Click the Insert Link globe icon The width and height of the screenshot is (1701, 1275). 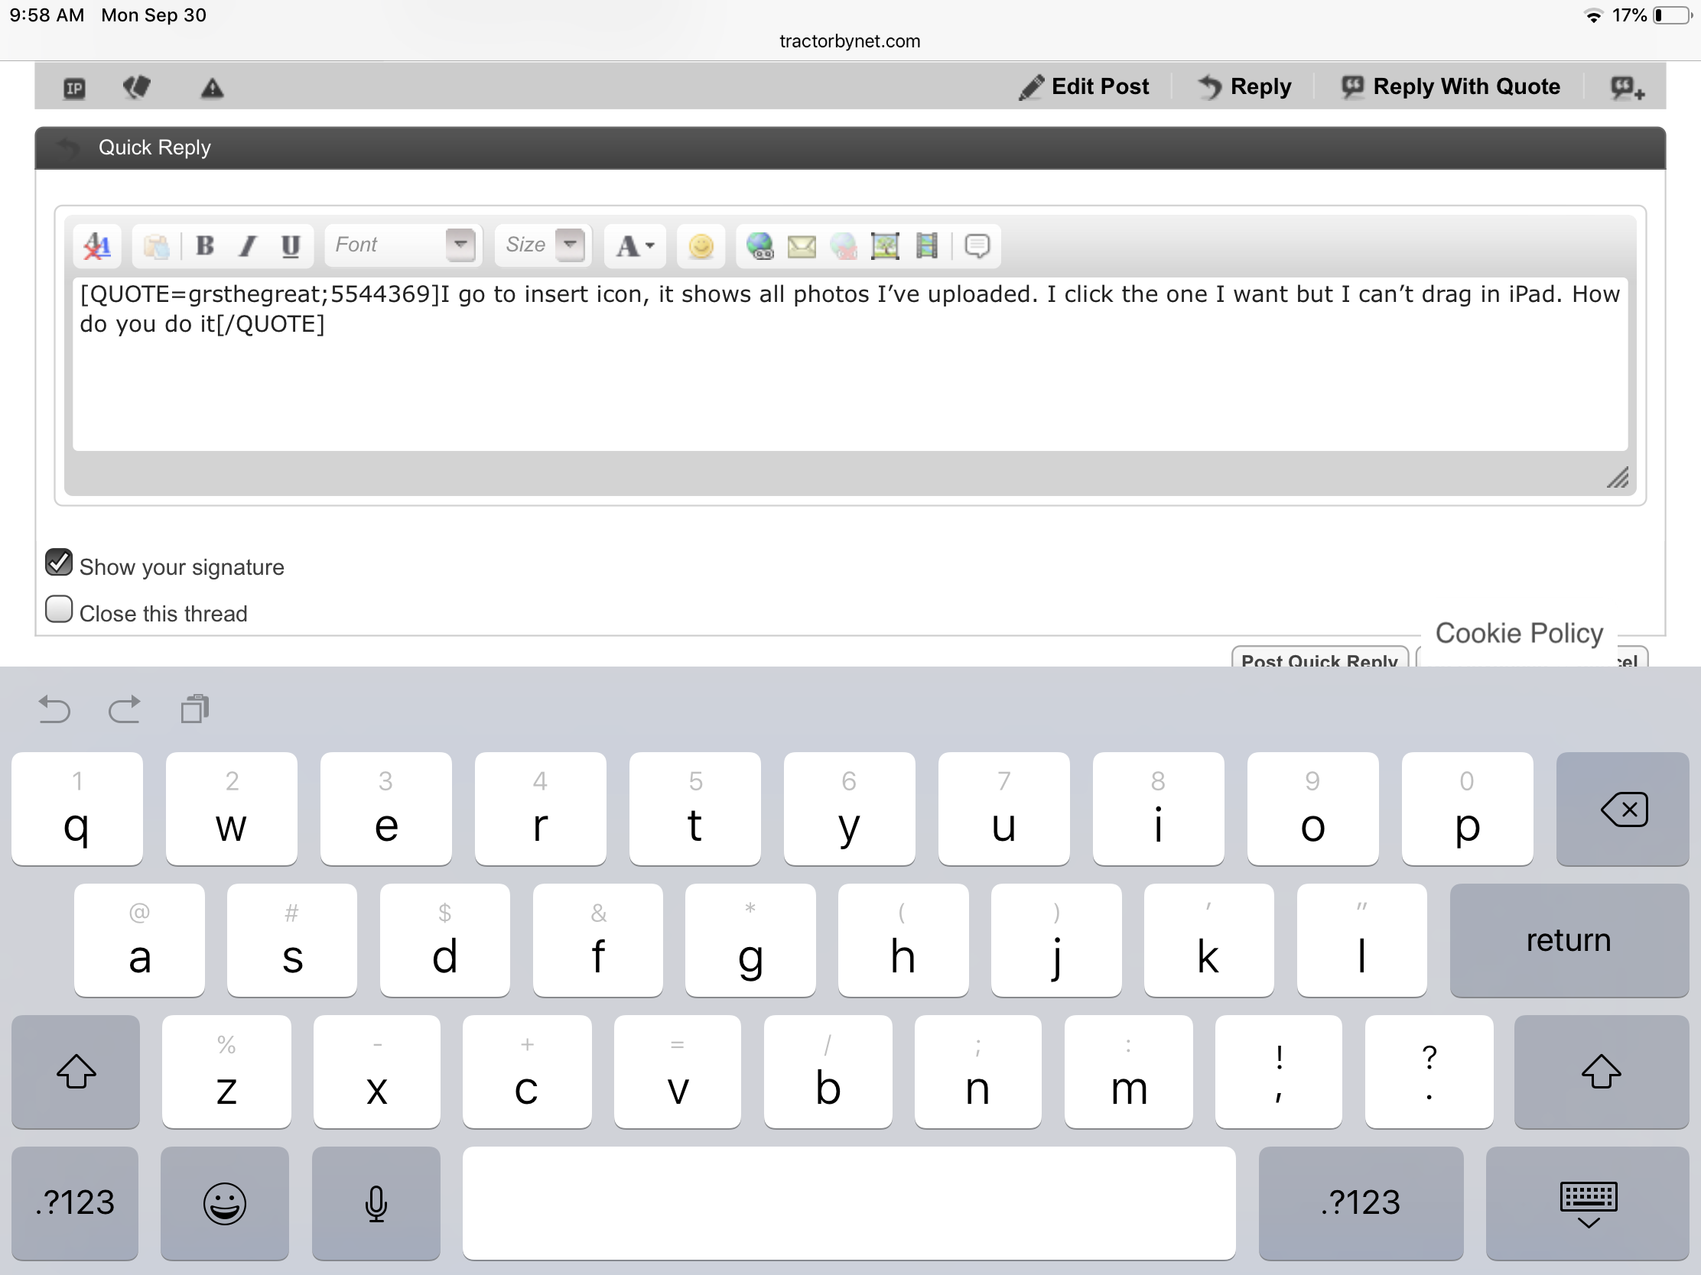click(759, 246)
